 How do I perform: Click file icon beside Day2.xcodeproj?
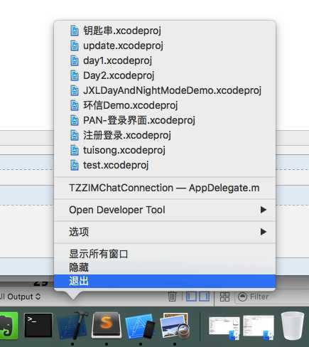tap(74, 75)
